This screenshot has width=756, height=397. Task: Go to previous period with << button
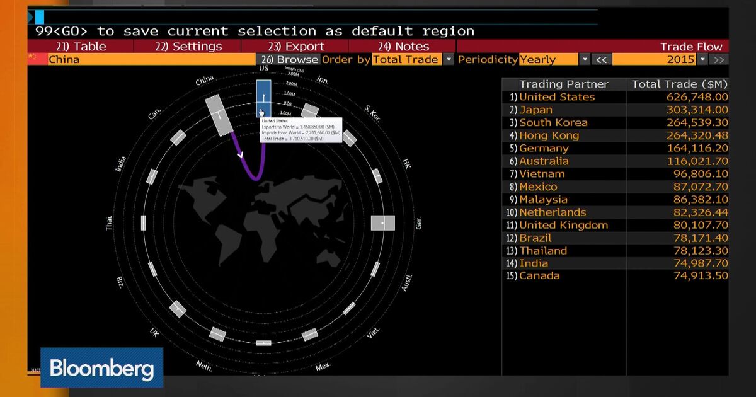(x=601, y=59)
